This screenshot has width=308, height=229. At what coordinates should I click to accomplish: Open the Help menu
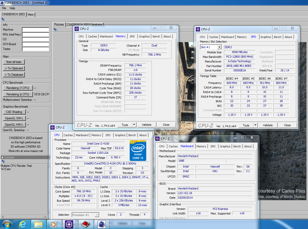[x=12, y=8]
